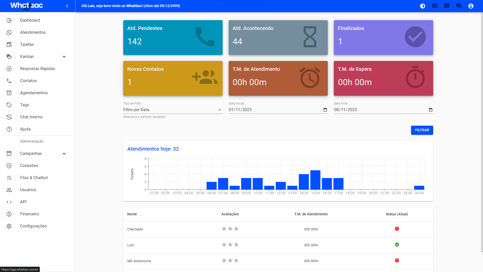Click the page vertical scrollbar

click(x=482, y=132)
